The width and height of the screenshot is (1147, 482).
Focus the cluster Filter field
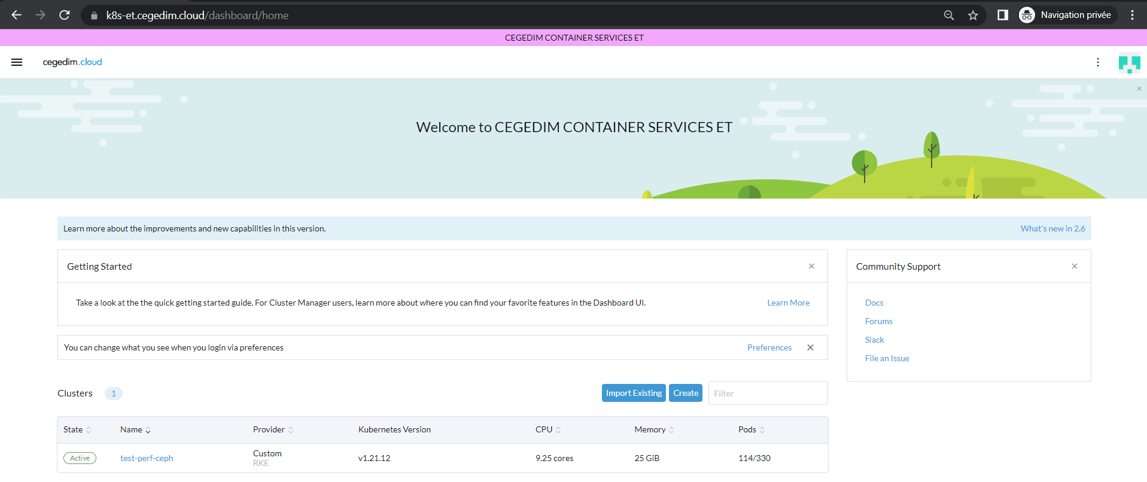(768, 393)
